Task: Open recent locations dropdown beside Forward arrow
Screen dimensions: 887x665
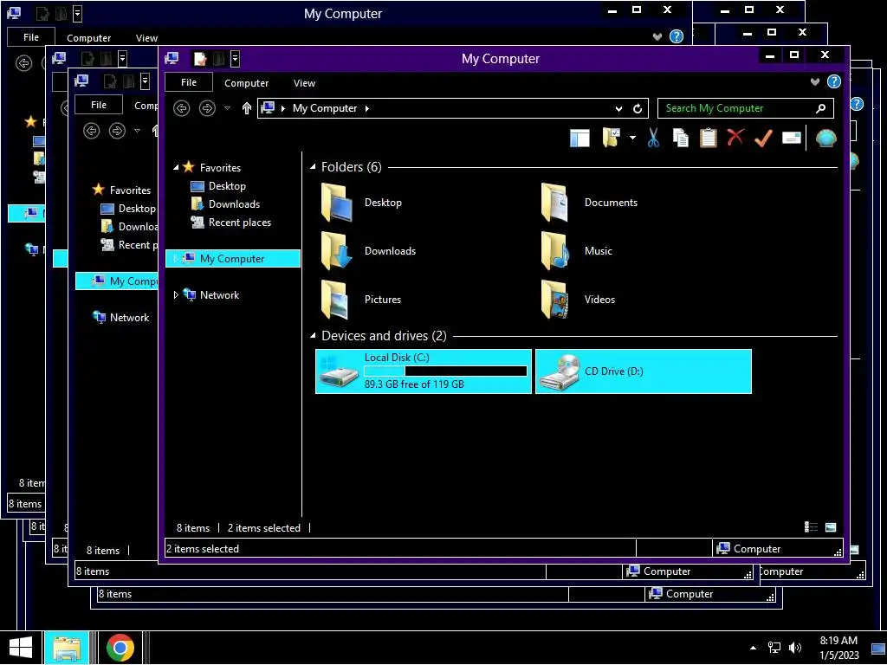Action: (228, 108)
